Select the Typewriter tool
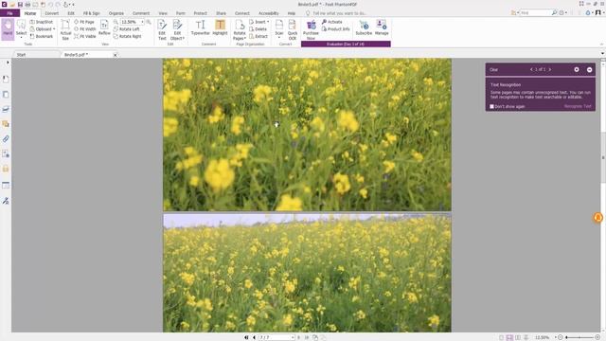 click(x=200, y=27)
